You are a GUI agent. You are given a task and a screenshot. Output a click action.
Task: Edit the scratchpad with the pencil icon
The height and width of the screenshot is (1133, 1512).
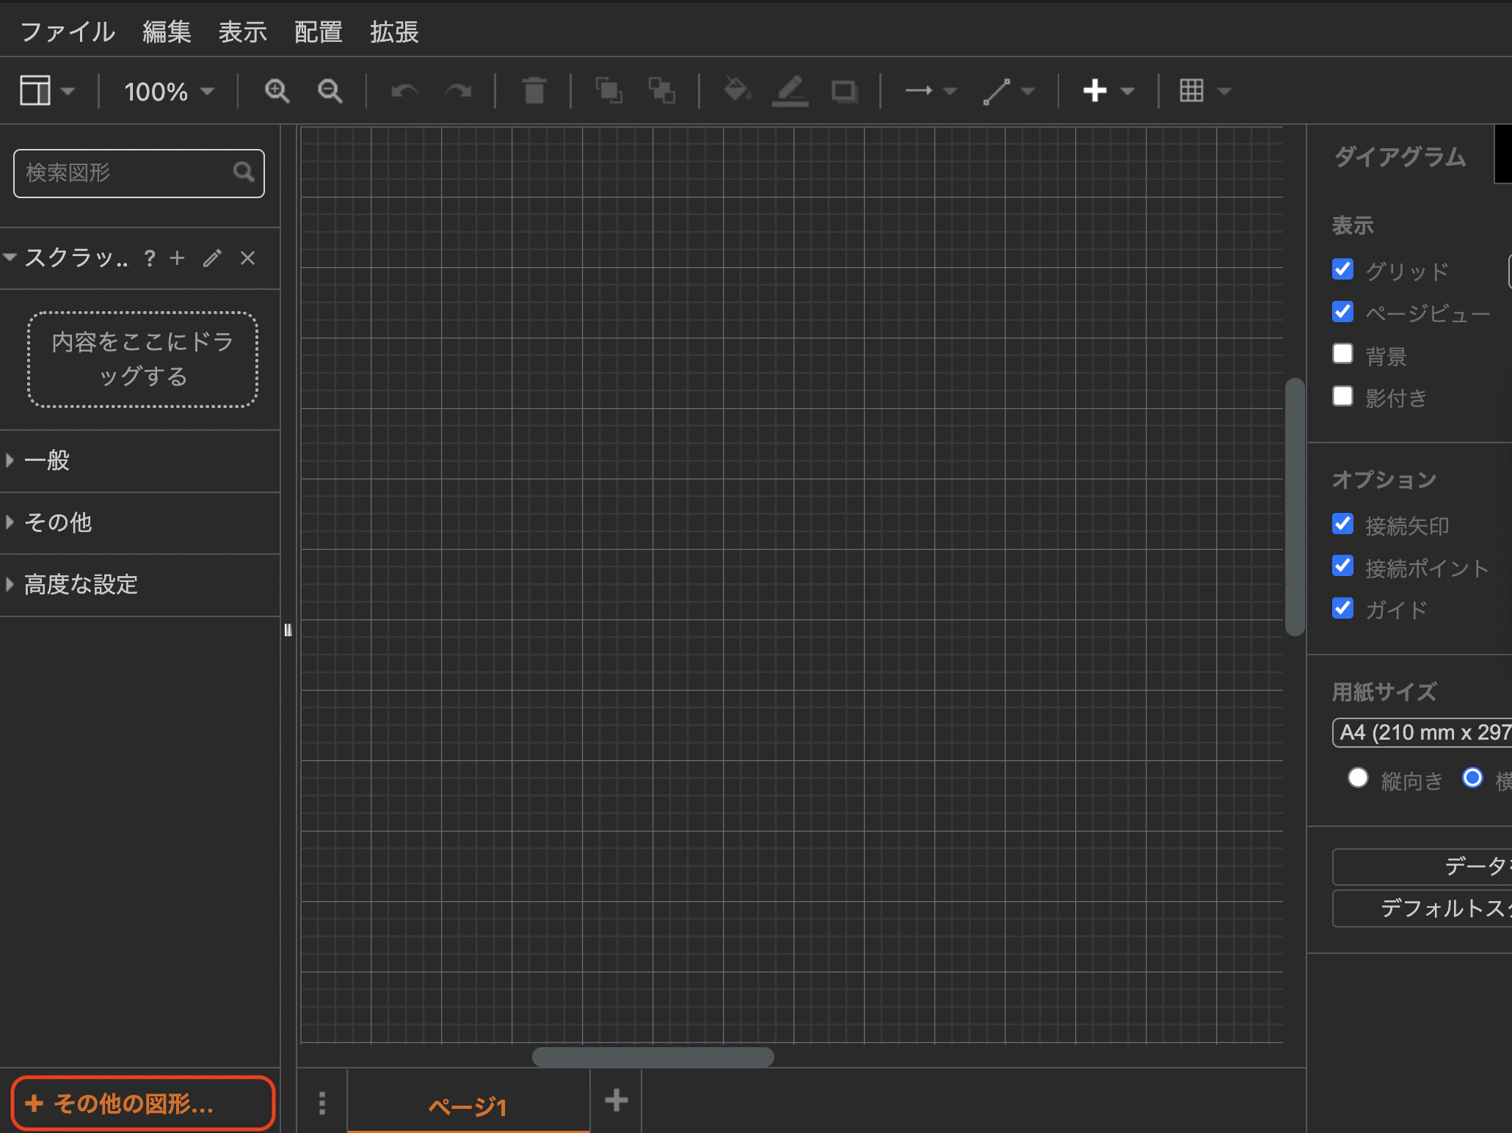[212, 258]
